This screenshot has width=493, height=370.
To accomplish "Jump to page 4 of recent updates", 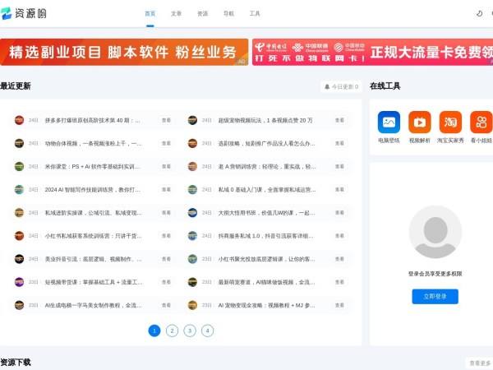I will click(x=207, y=331).
